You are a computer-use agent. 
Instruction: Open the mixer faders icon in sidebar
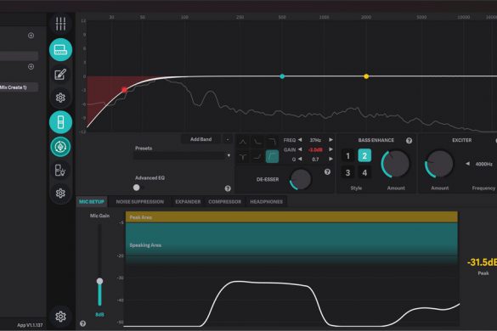(x=60, y=24)
